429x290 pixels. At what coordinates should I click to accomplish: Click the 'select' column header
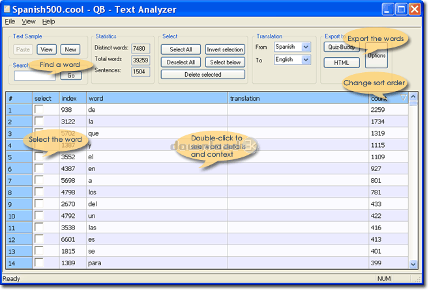pos(46,98)
